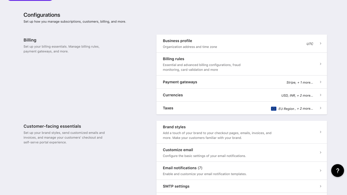Click the Taxes row chevron arrow
The image size is (347, 195).
coord(321,108)
